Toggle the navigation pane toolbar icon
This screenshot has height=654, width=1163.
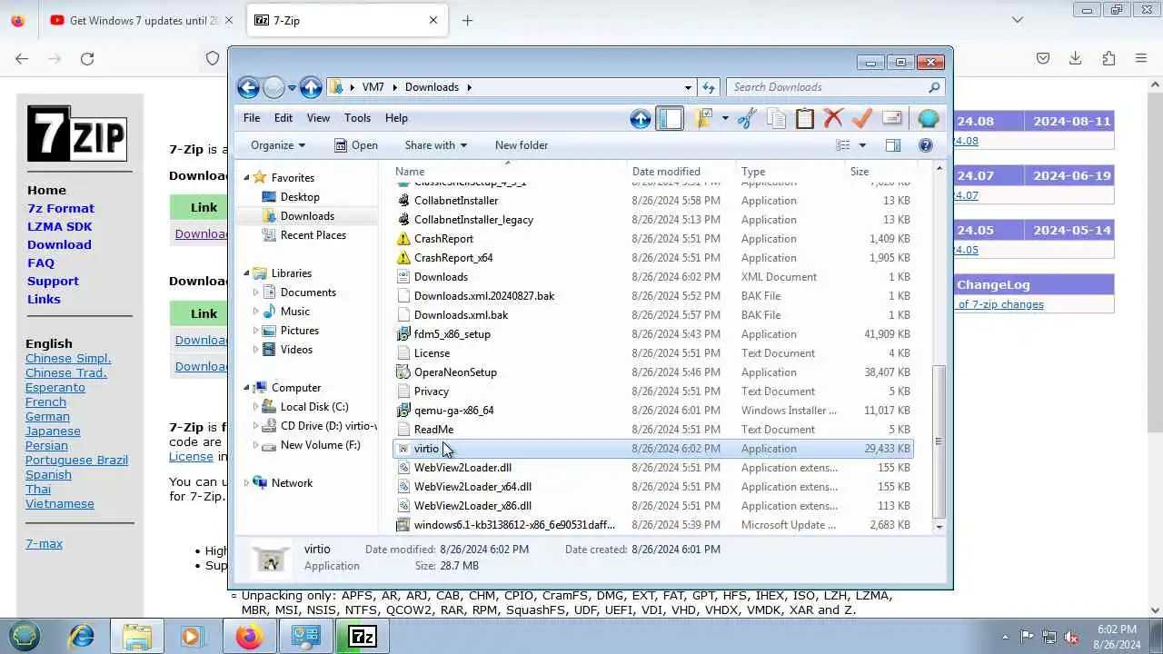pos(670,118)
